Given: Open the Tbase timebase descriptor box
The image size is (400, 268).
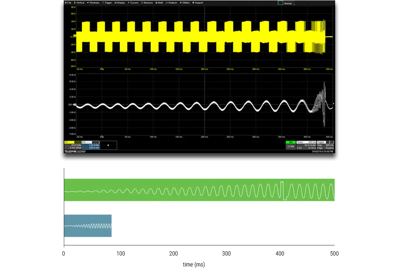Looking at the screenshot, I should click(306, 145).
